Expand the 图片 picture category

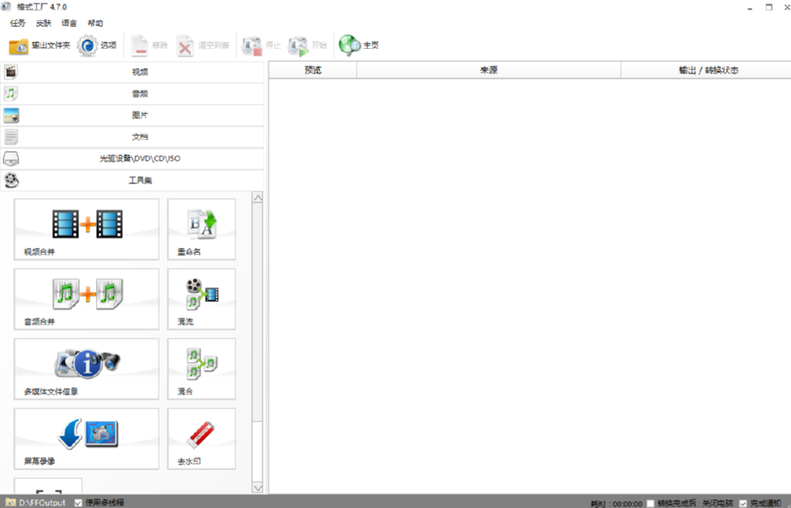pyautogui.click(x=133, y=115)
